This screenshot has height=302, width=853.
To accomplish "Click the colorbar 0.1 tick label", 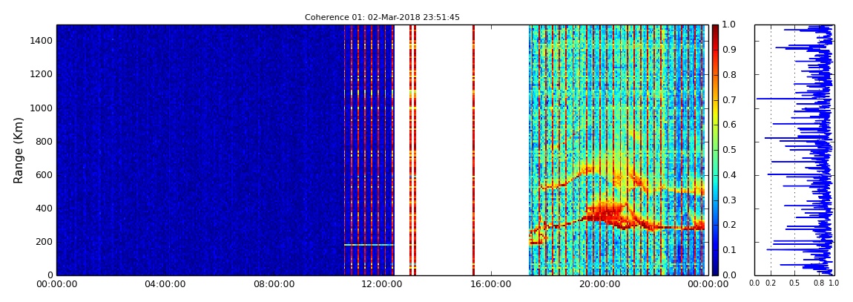I will coord(728,250).
